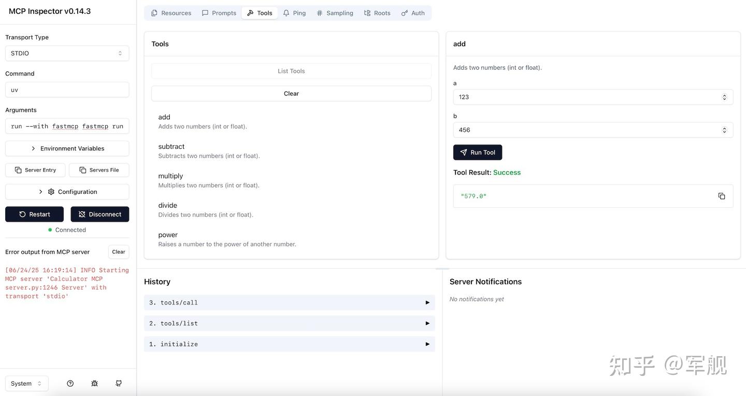
Task: Expand the Environment Variables section
Action: coord(67,148)
